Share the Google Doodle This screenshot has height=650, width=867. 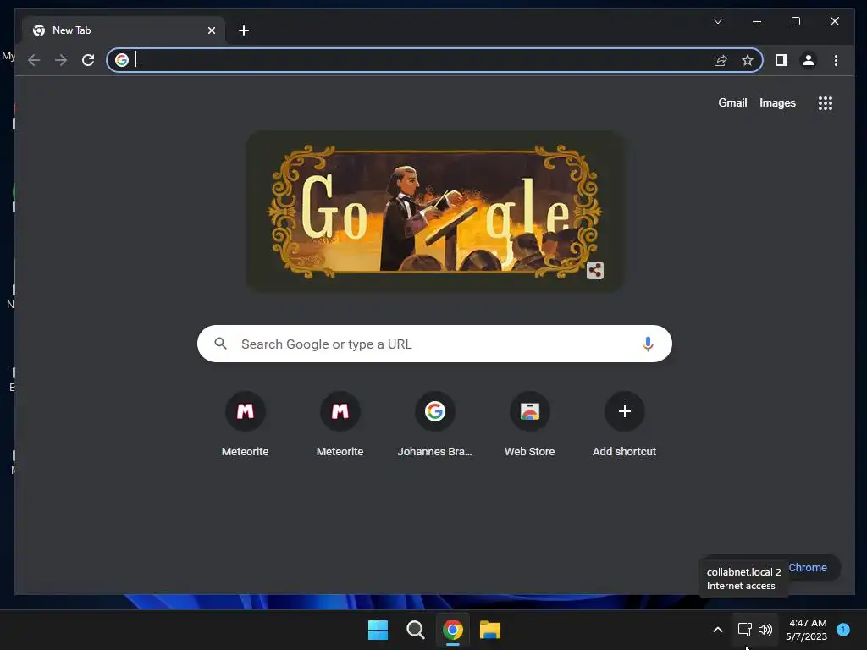[x=594, y=270]
